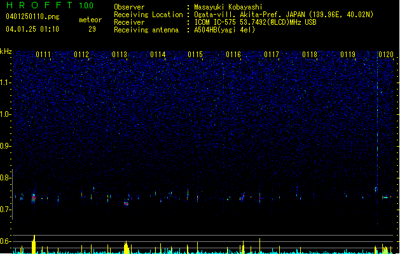This screenshot has width=400, height=254.
Task: Click the 0114 time marker
Action: 158,55
